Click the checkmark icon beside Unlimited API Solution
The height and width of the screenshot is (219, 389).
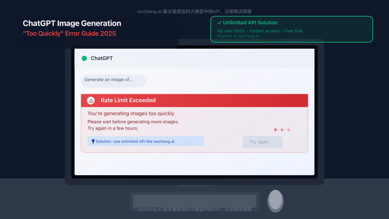coord(219,22)
